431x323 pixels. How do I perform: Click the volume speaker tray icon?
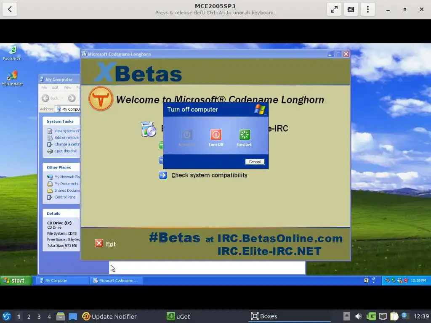tap(359, 316)
